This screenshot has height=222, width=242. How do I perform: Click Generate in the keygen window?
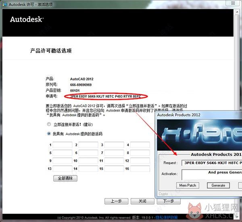218,185
